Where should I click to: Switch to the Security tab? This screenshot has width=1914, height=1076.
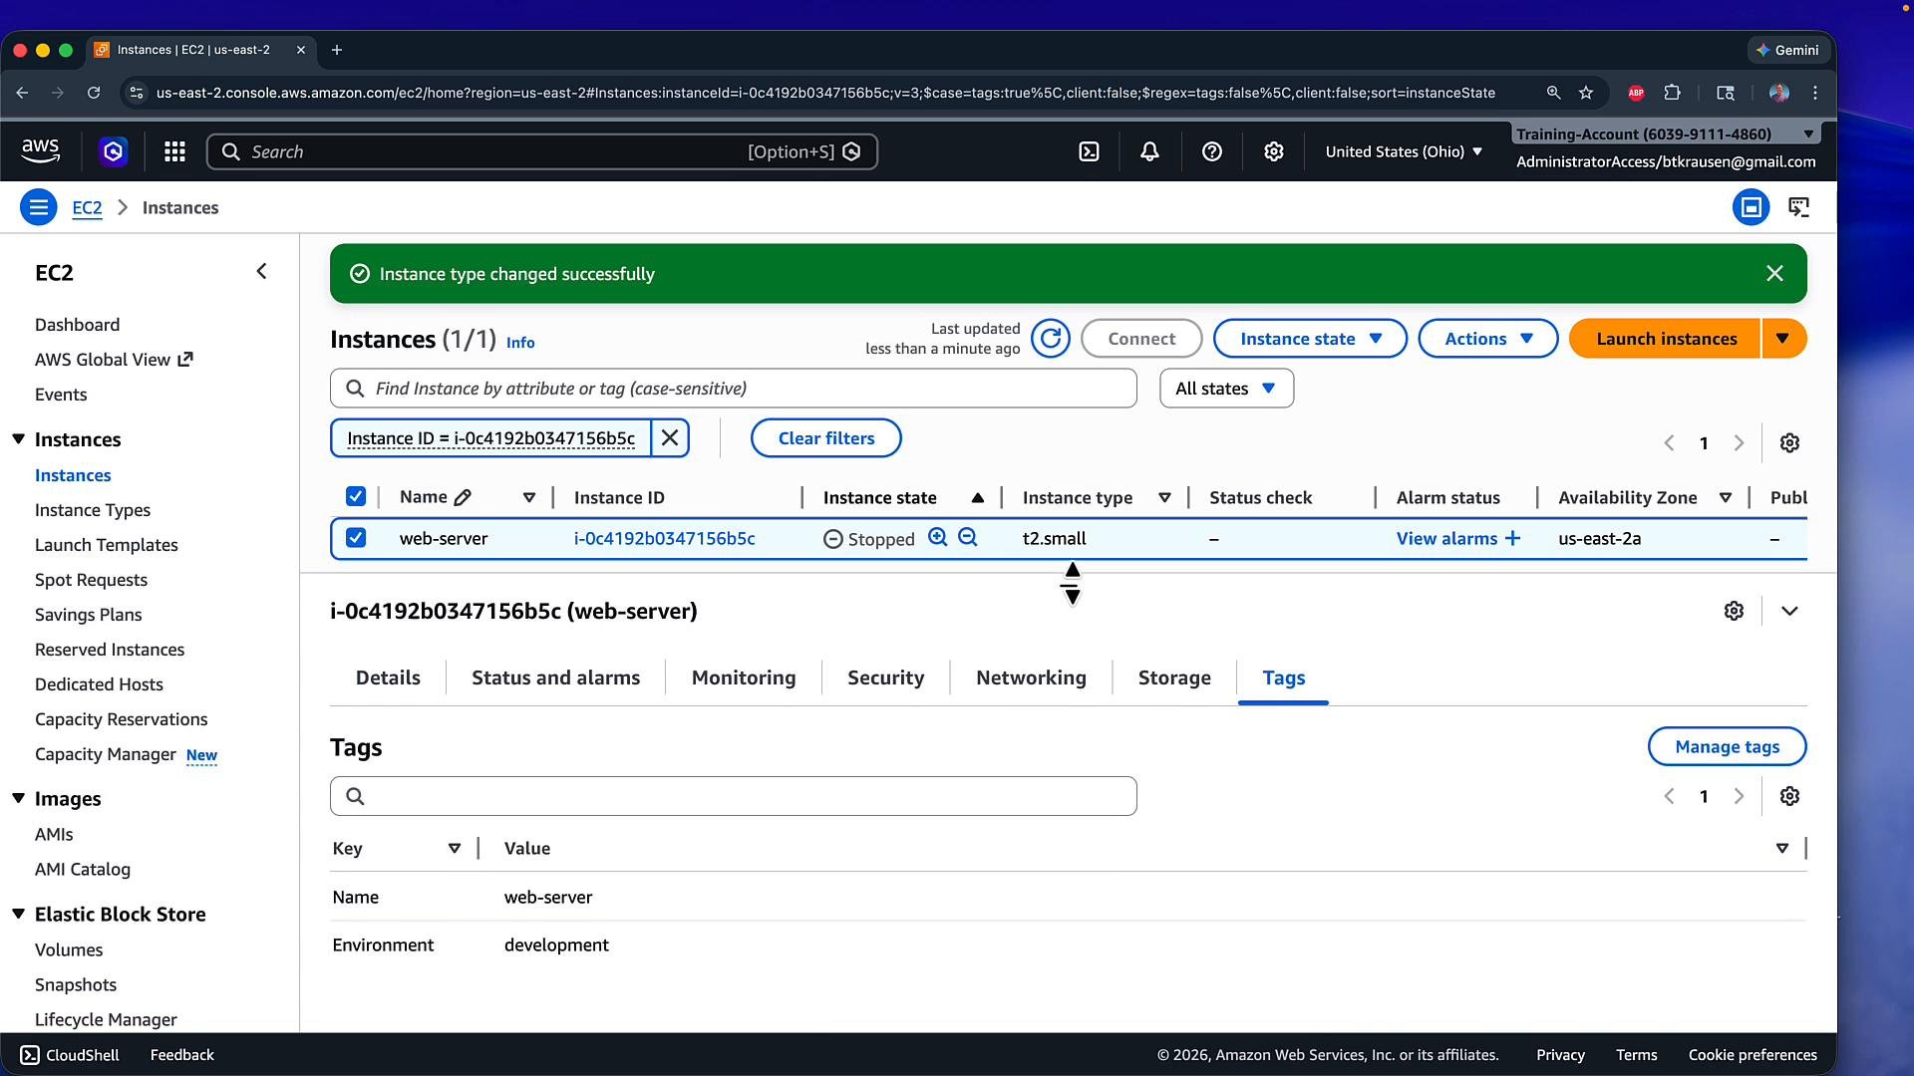click(885, 677)
